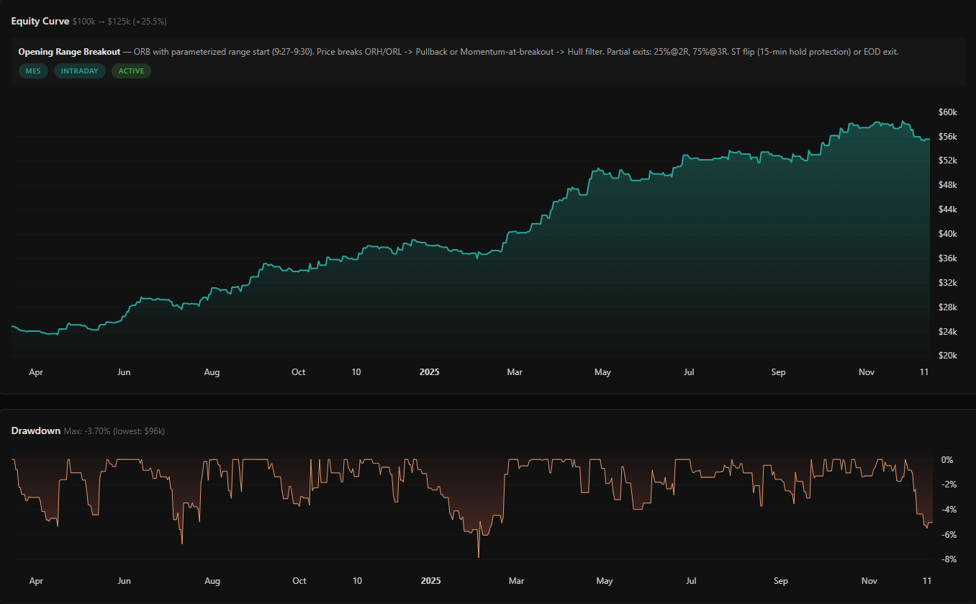Select the MES instrument badge
The width and height of the screenshot is (976, 604).
tap(33, 71)
